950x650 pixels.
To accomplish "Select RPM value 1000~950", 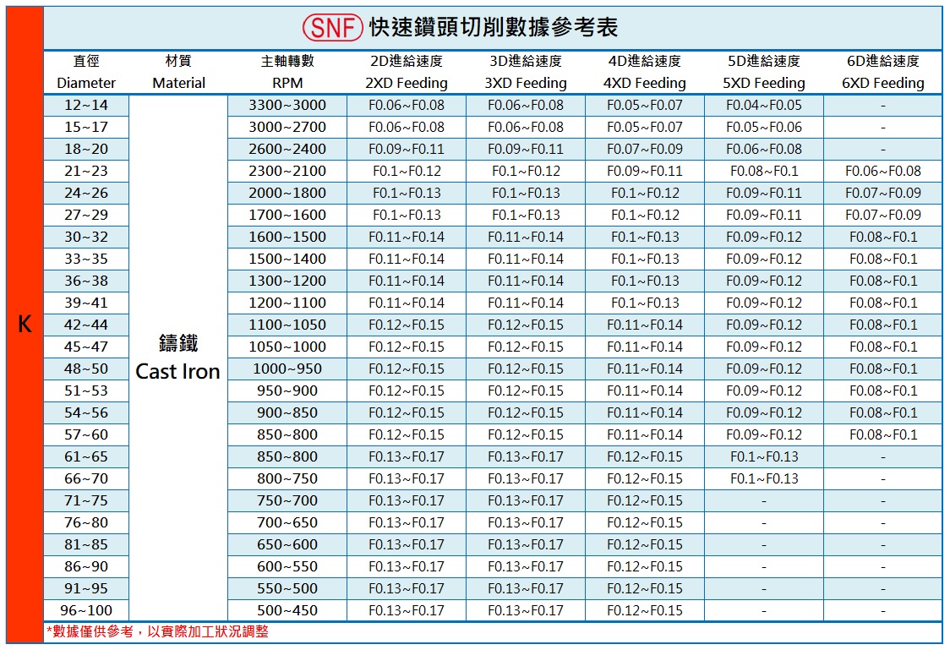I will (287, 369).
